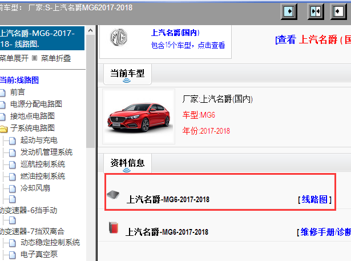Click the 上汽名爵-MG6-2017-18-线路图 sidebar header
Viewport: 351px width, 261px height.
pos(42,38)
